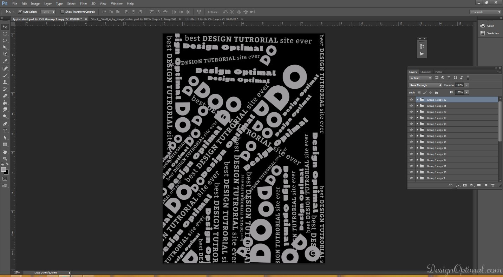The width and height of the screenshot is (503, 277).
Task: Switch to Untitled-1 document tab
Action: point(211,19)
